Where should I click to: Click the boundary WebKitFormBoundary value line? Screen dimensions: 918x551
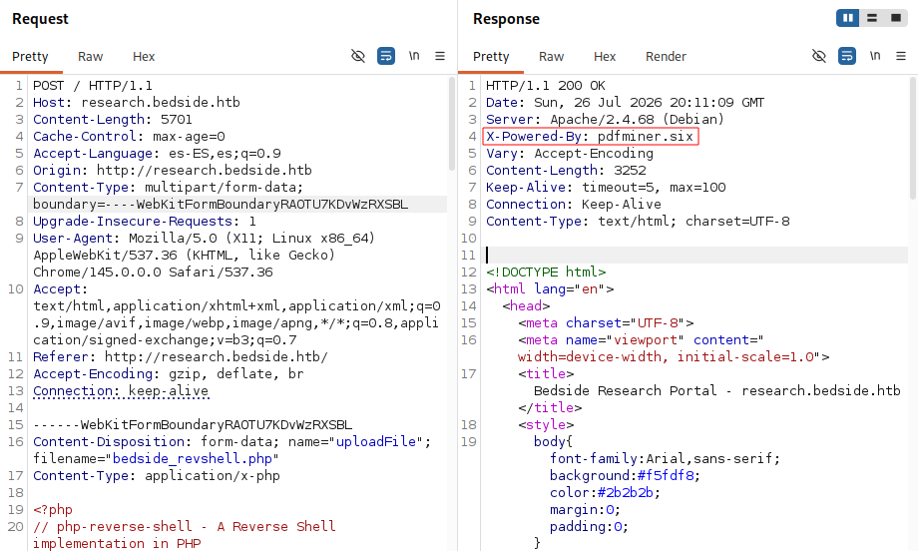pos(221,205)
